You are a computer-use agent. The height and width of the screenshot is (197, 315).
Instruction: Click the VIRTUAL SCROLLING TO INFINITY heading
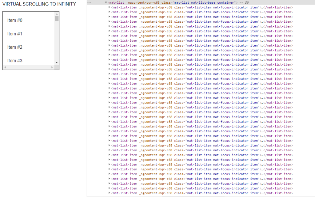pyautogui.click(x=39, y=4)
